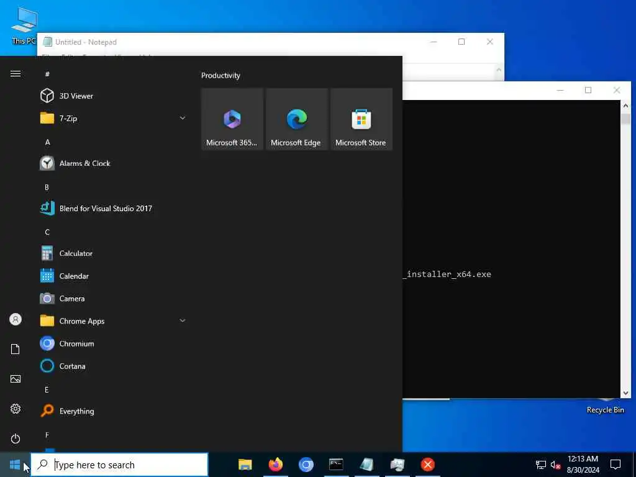Expand the Start menu hamburger button
The width and height of the screenshot is (636, 477).
click(x=16, y=73)
